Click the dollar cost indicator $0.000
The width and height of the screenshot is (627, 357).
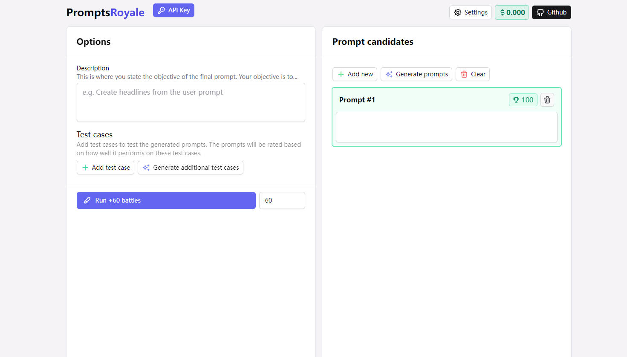pos(511,12)
